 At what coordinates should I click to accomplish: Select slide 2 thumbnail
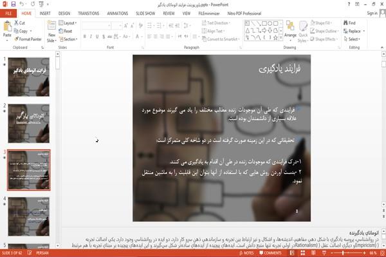pyautogui.click(x=29, y=124)
